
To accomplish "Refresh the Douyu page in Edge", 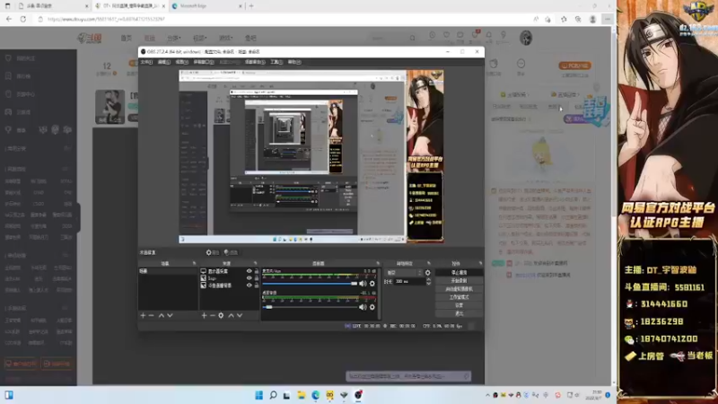I will 23,19.
